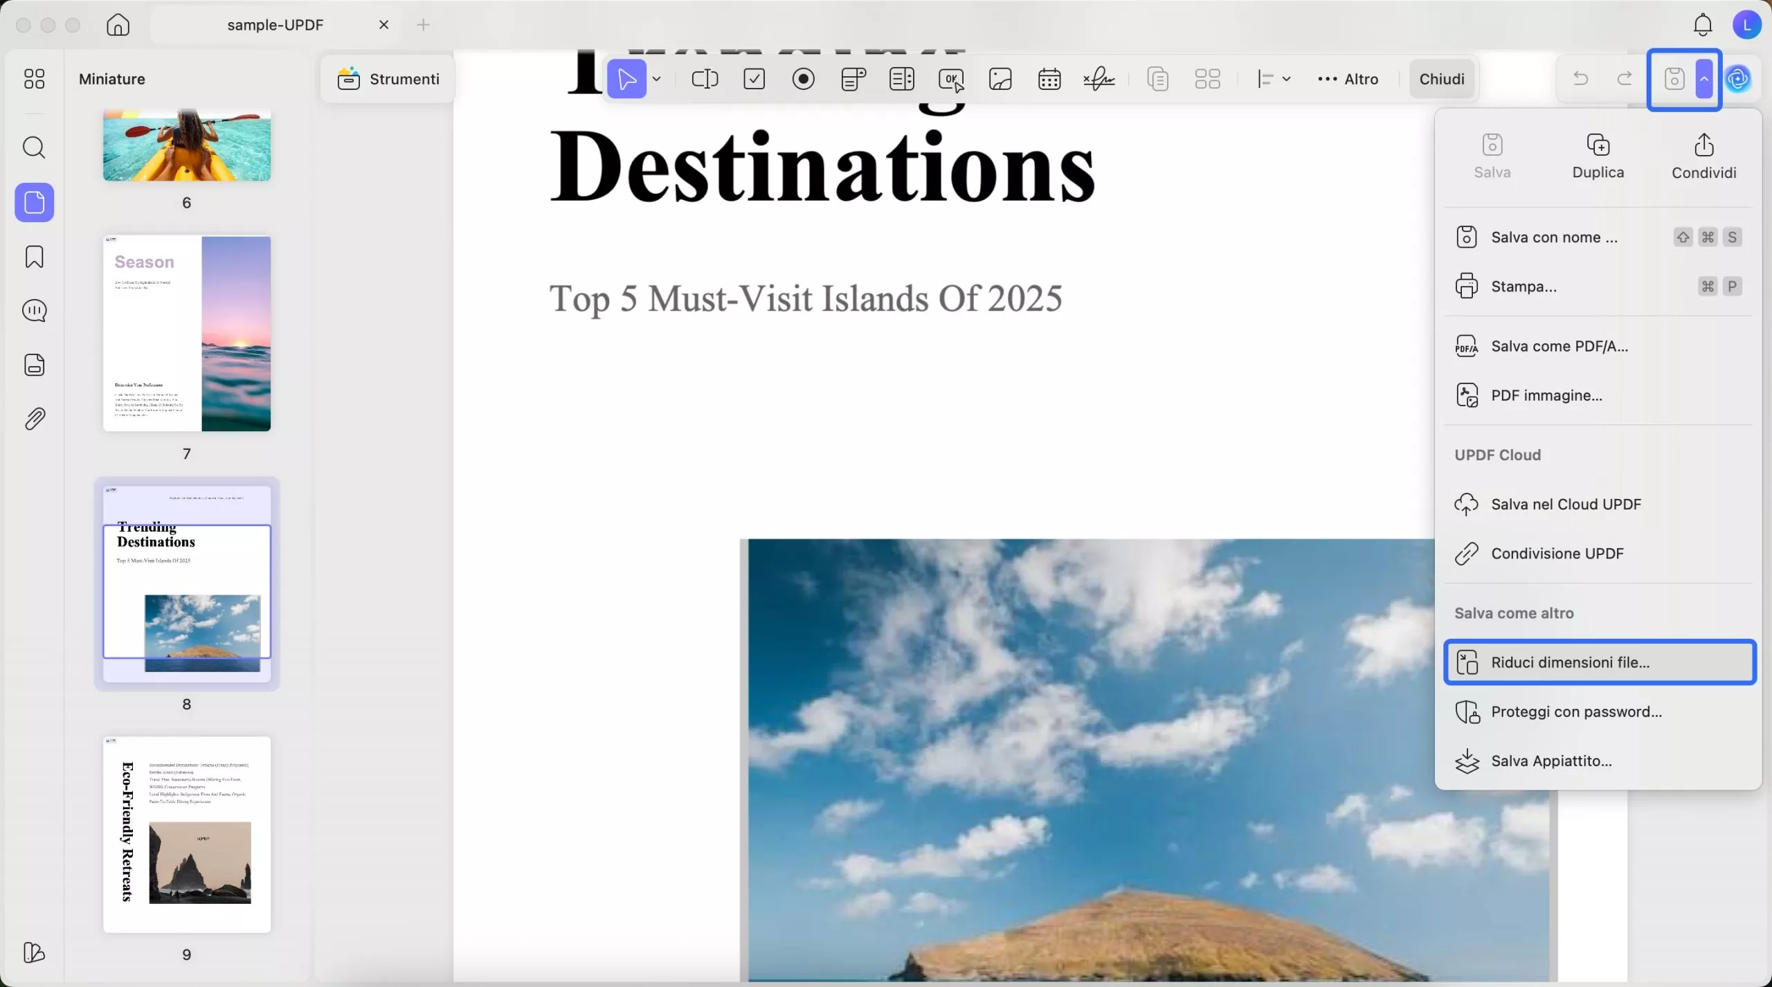Open the bookmarks sidebar panel
The height and width of the screenshot is (987, 1772).
pyautogui.click(x=34, y=257)
